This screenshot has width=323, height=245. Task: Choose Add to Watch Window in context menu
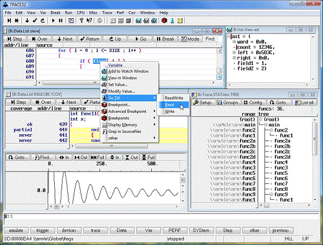tap(129, 71)
